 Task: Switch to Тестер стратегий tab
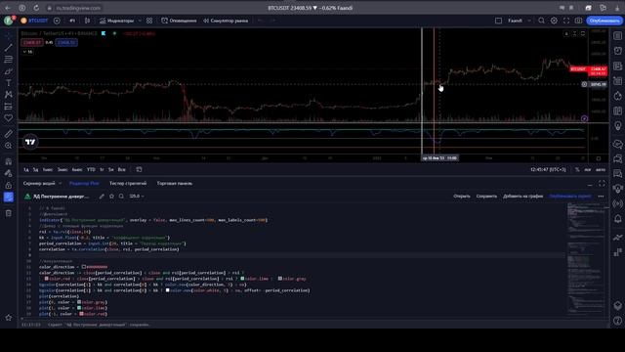coord(128,183)
